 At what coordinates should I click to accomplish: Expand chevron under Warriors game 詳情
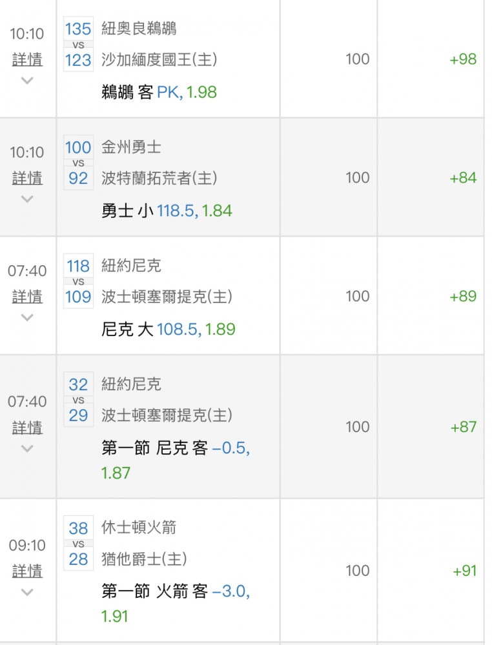27,199
